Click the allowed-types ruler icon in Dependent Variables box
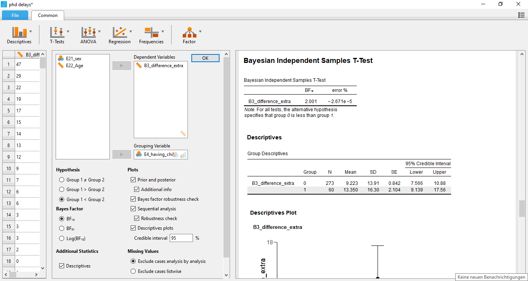 click(183, 134)
